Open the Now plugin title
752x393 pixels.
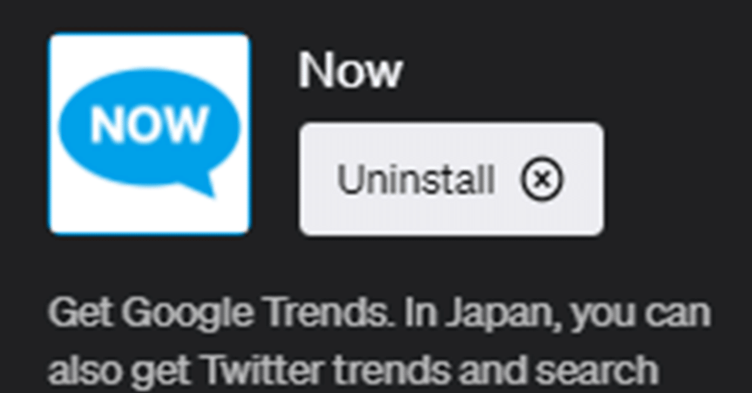pyautogui.click(x=350, y=70)
